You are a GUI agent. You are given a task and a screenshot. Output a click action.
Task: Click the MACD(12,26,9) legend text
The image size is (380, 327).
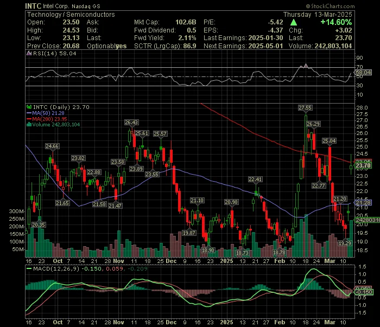tap(56, 268)
